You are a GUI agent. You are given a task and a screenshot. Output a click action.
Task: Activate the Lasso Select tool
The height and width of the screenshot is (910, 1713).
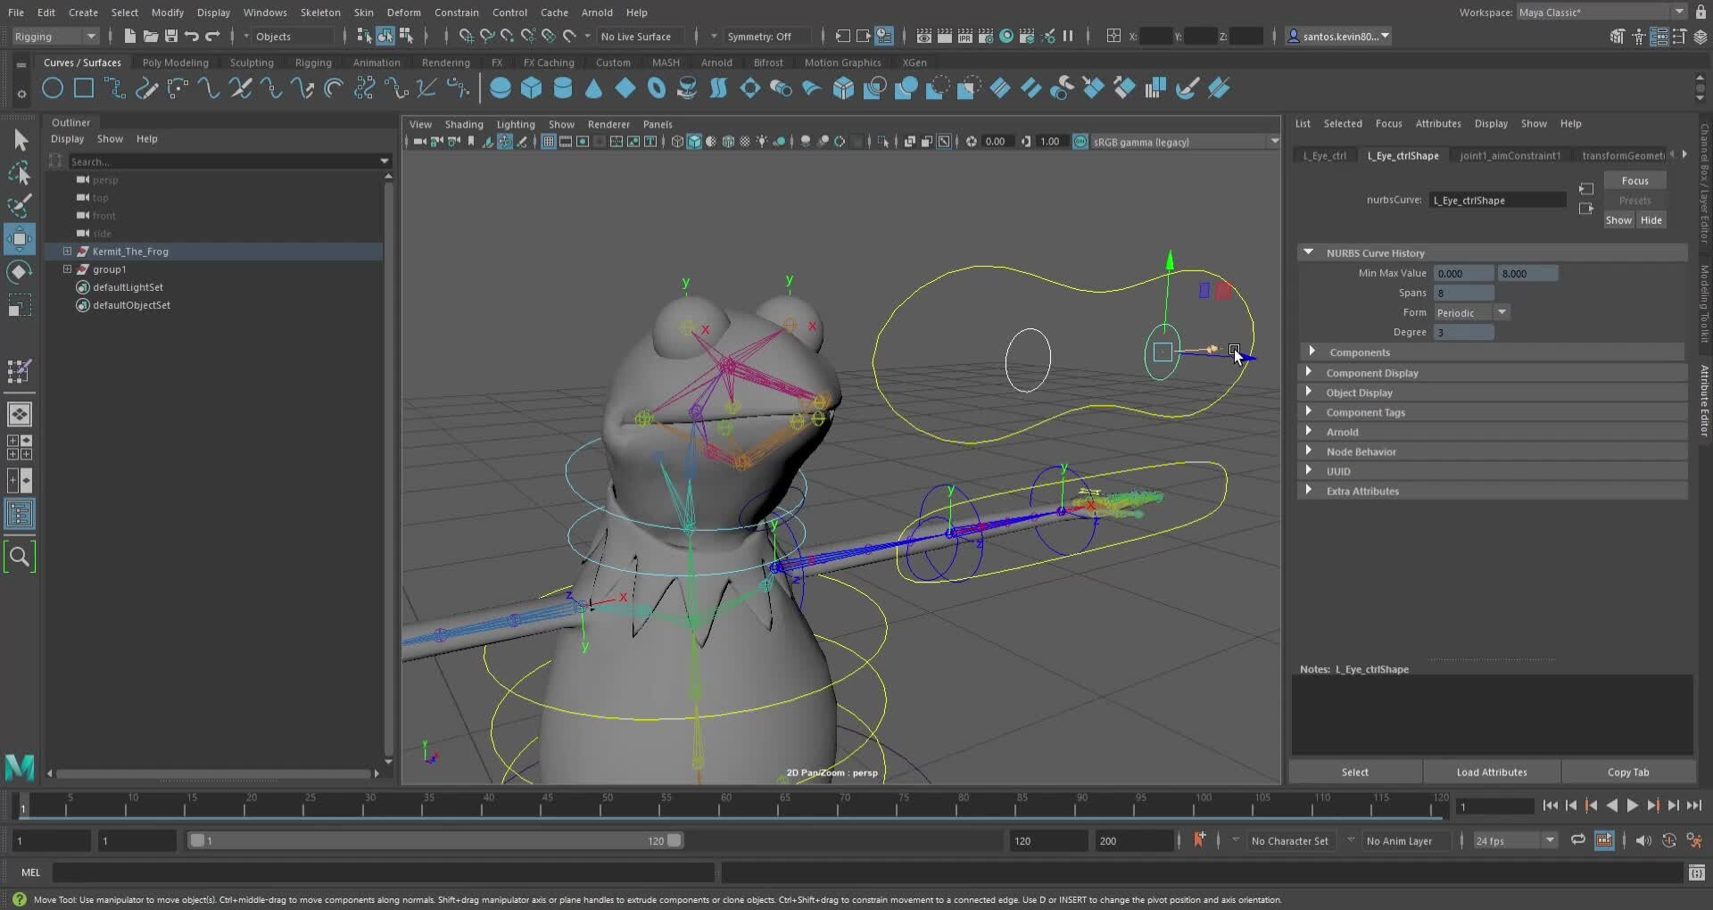point(20,173)
